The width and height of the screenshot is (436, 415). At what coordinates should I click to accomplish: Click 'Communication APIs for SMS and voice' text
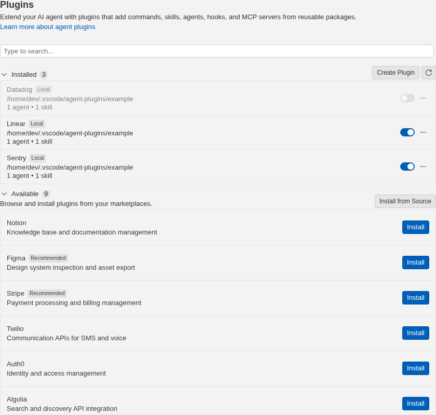(66, 338)
